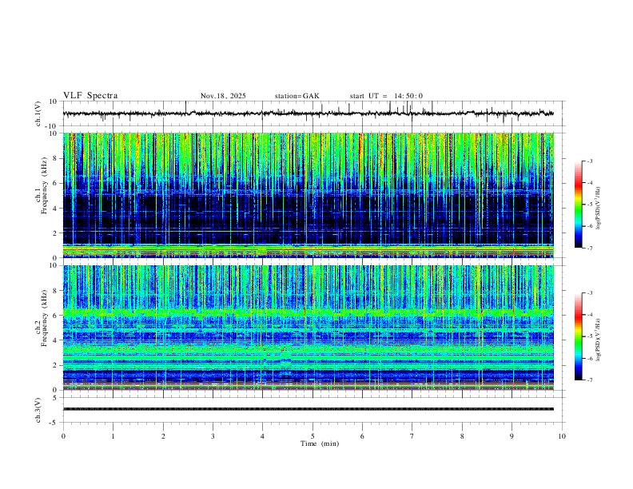Click the ch.2 'Frequency (kHz)' axis label
Viewport: 633px width, 489px height.
click(44, 318)
